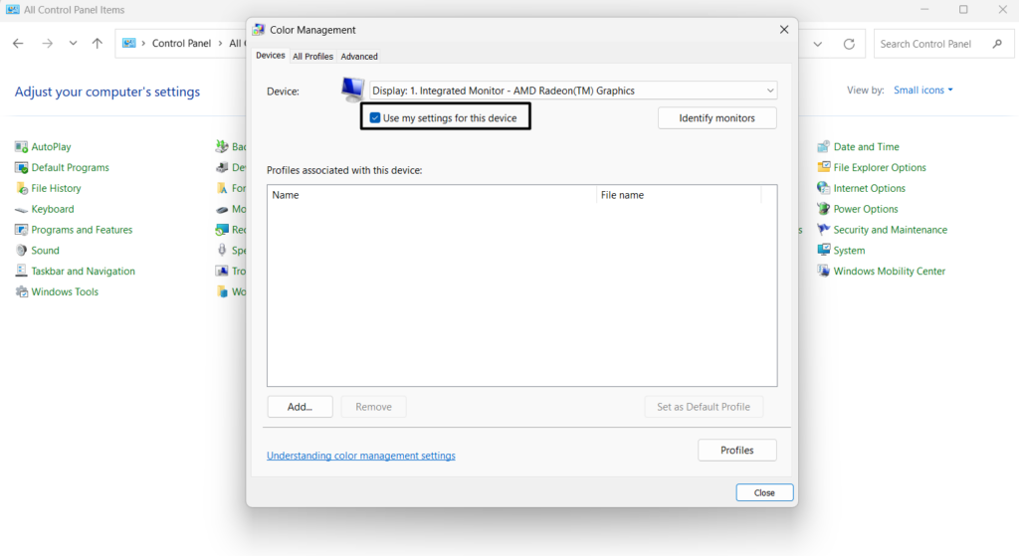Go forward in Control Panel window
This screenshot has height=556, width=1019.
(48, 44)
